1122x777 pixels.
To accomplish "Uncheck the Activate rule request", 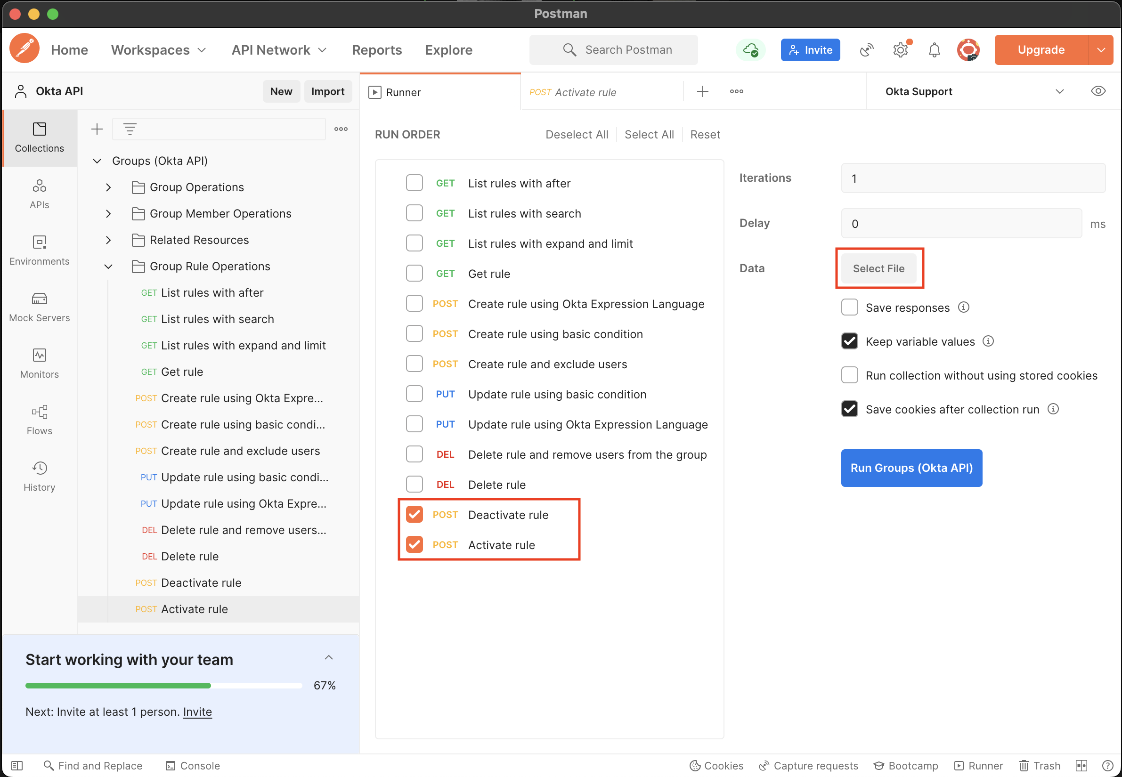I will [415, 545].
